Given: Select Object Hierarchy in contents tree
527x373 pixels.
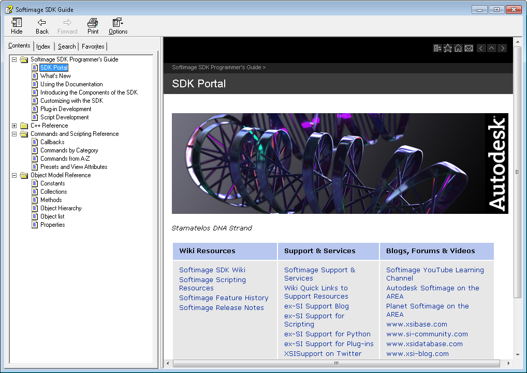Looking at the screenshot, I should click(61, 208).
